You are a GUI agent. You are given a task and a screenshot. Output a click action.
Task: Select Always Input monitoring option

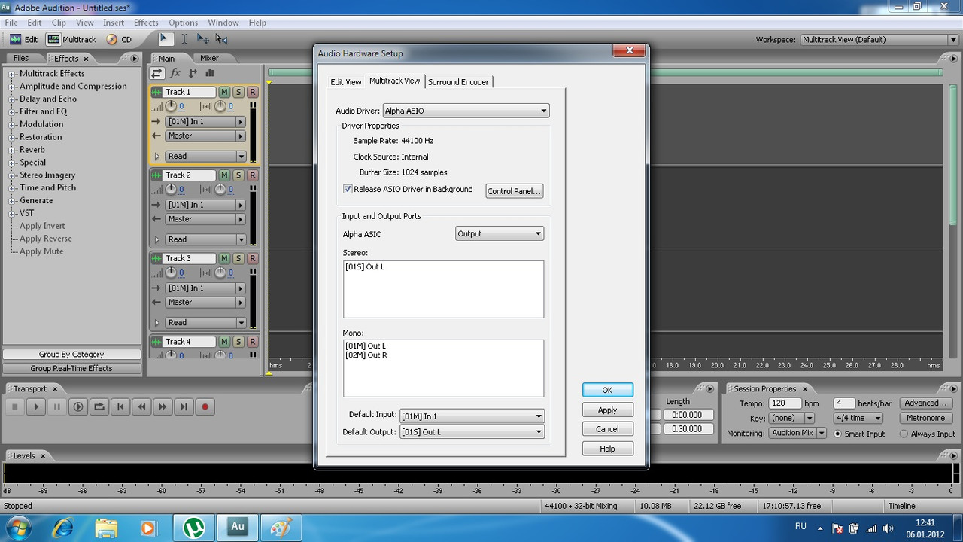tap(904, 434)
